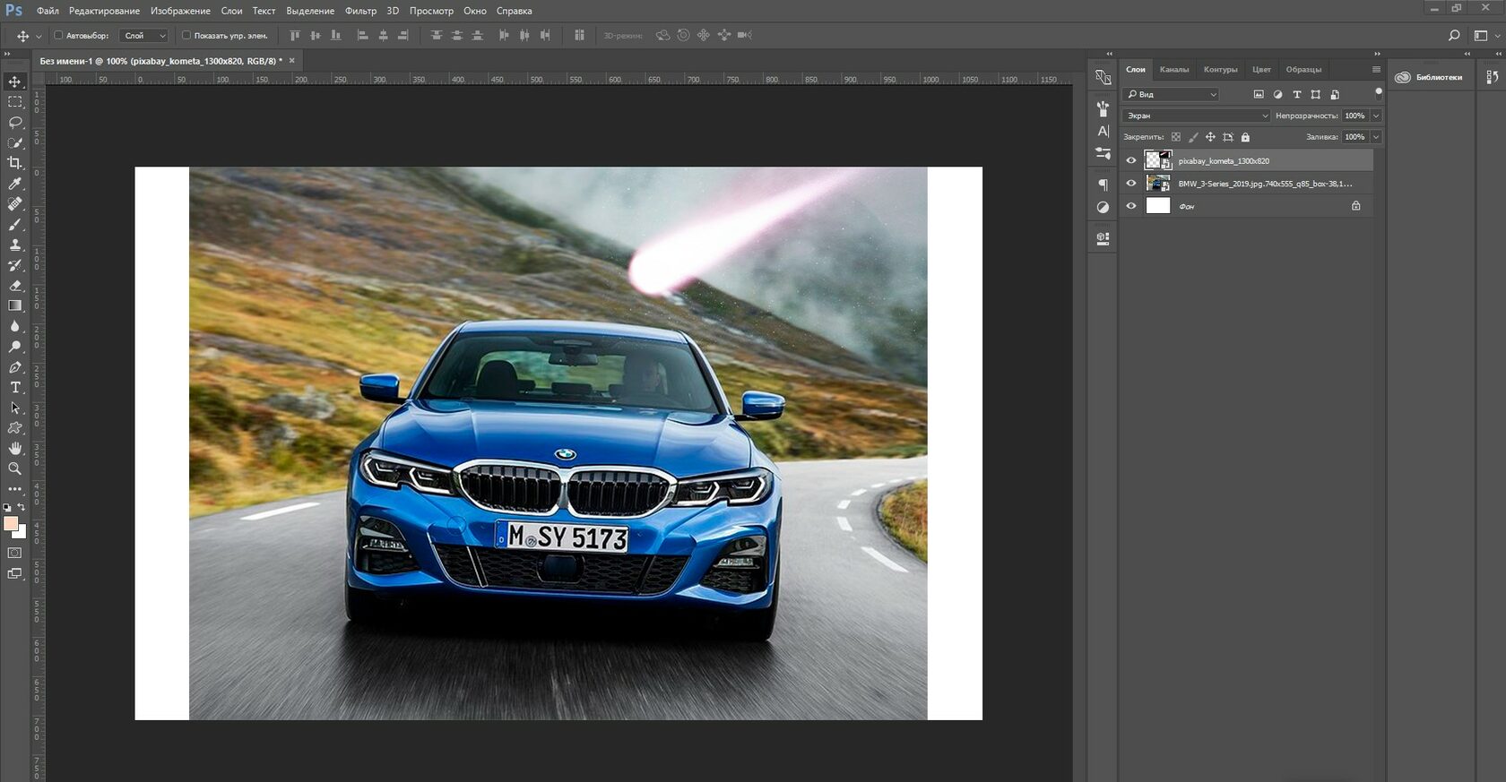Switch to the Каналы tab
This screenshot has width=1506, height=782.
click(1173, 70)
